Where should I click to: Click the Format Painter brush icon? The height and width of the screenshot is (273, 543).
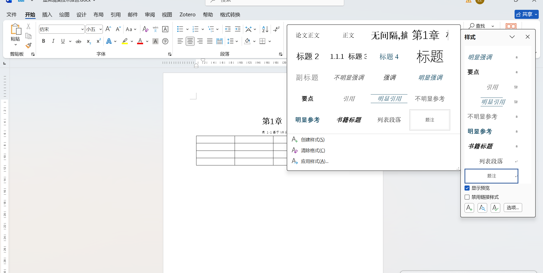[x=28, y=46]
